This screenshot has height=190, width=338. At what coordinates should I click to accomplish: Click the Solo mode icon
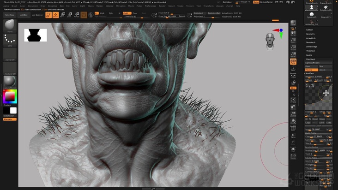tap(293, 149)
